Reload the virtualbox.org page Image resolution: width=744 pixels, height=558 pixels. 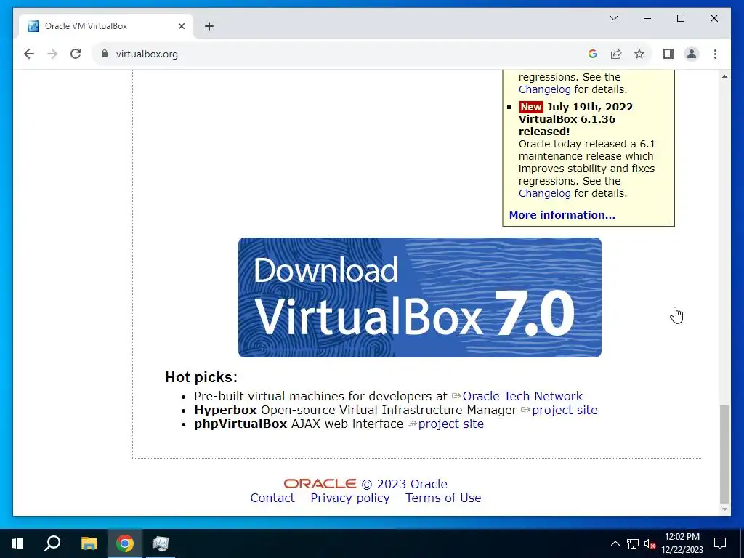[x=76, y=54]
